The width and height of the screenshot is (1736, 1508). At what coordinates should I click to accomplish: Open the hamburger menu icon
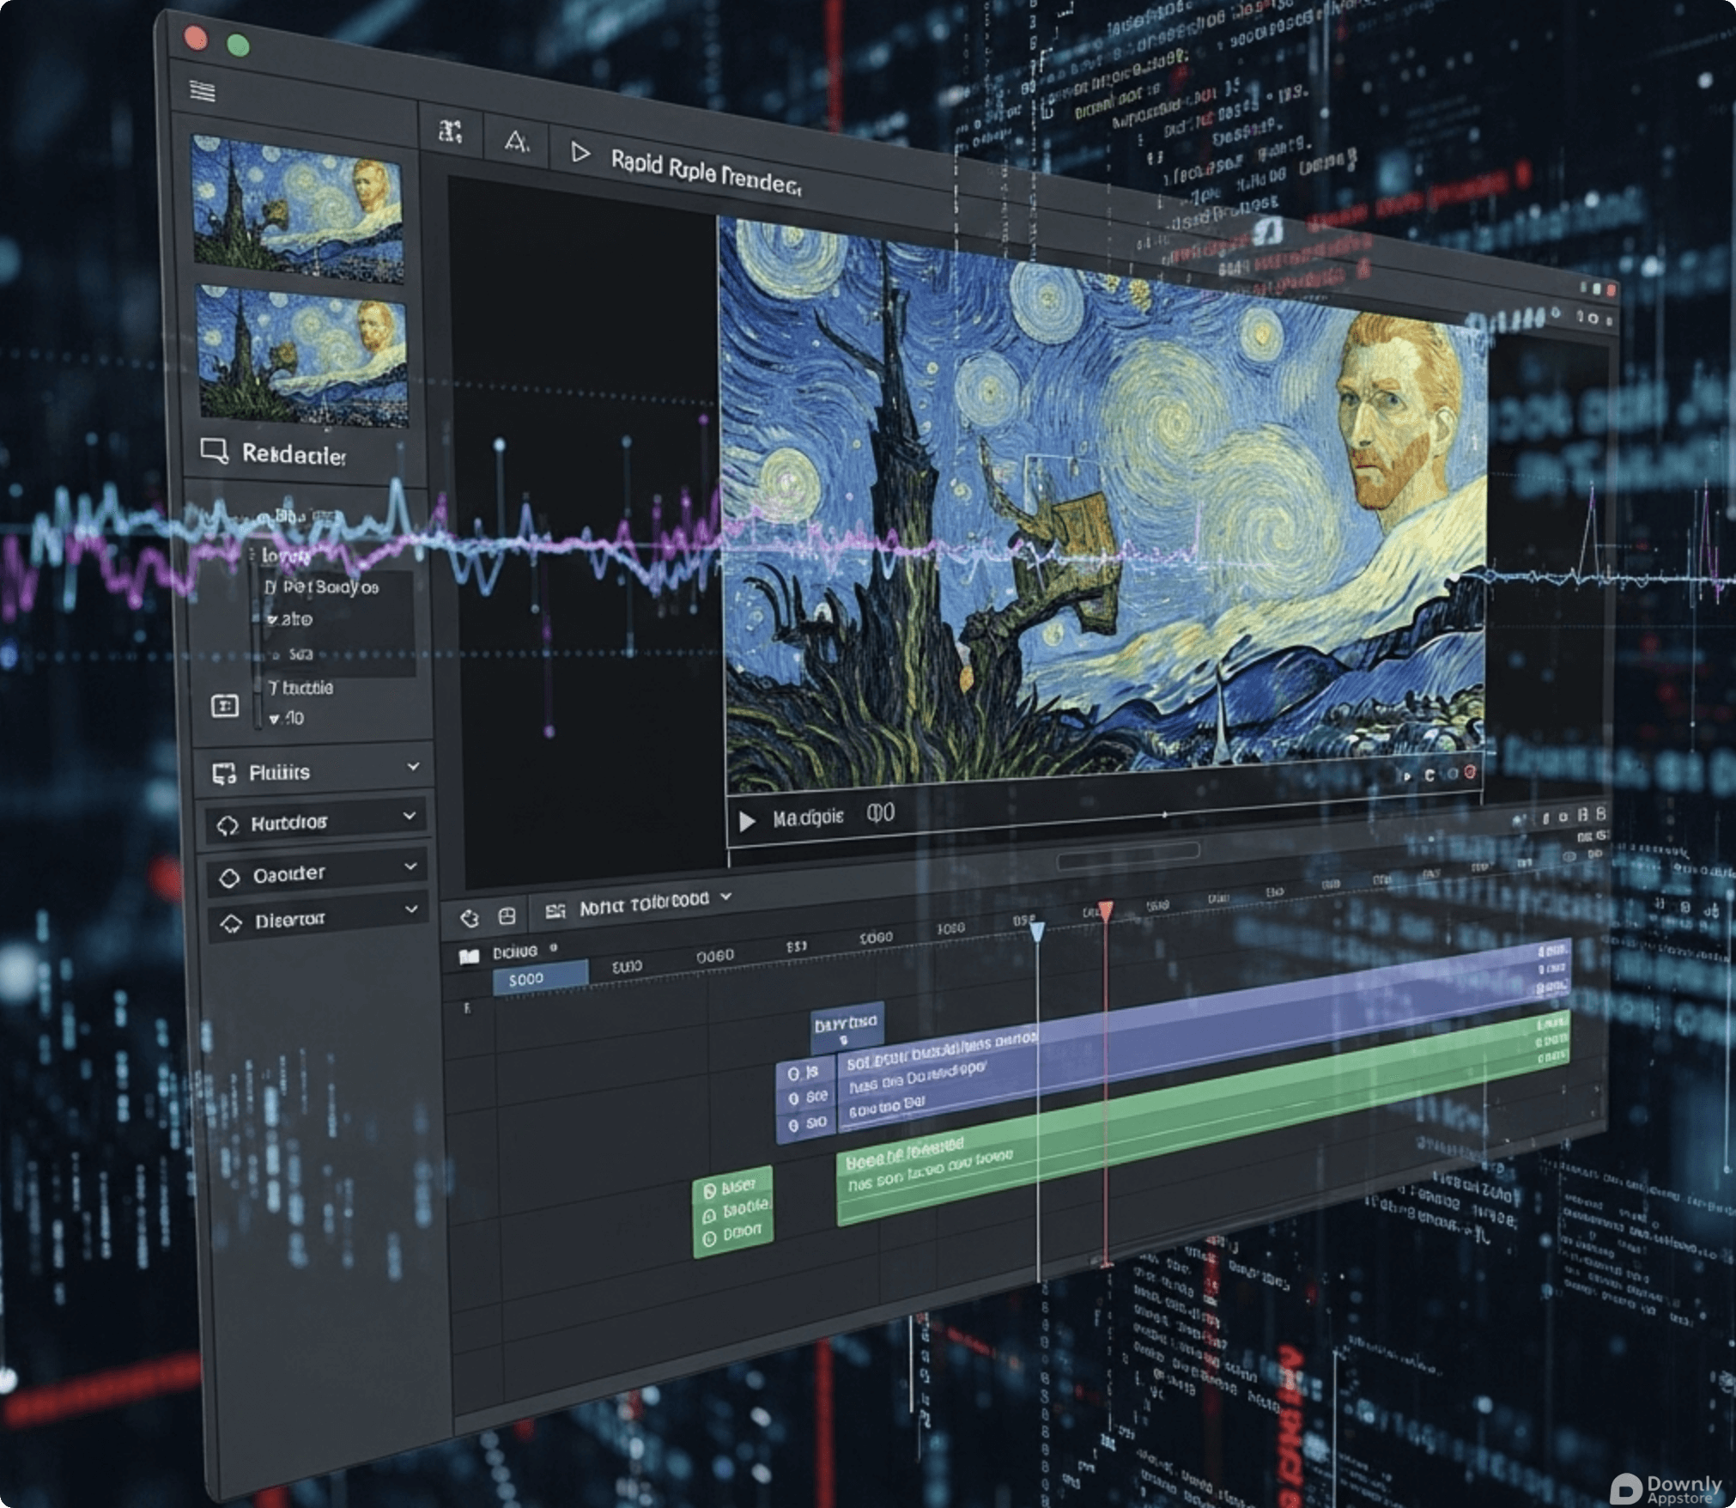(x=203, y=90)
